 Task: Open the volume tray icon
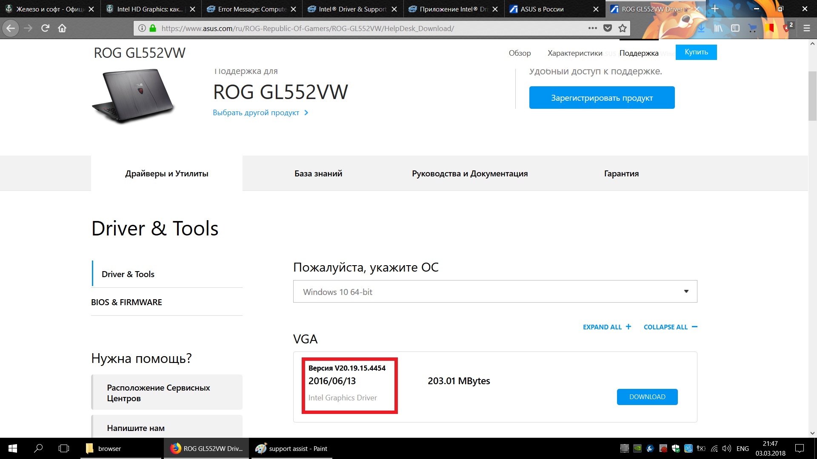point(727,448)
